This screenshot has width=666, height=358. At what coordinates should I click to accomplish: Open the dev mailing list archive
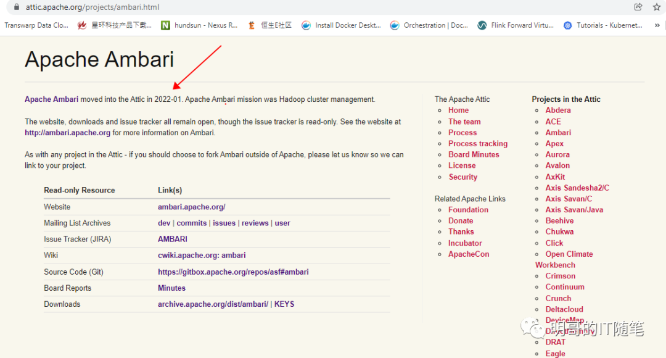pos(164,223)
